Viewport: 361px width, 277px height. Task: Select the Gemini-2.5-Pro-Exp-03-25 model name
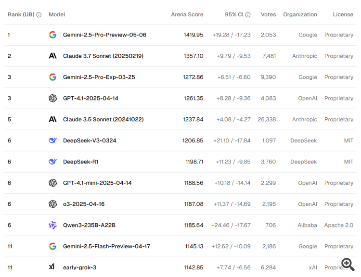point(99,77)
